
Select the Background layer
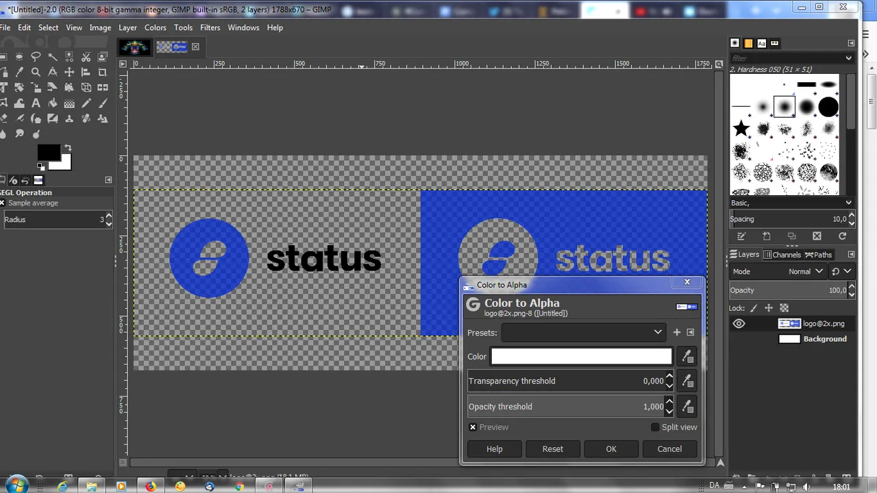(x=825, y=339)
